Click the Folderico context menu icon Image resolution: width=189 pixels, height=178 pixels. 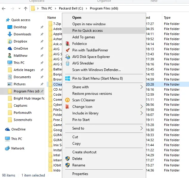pos(68,44)
